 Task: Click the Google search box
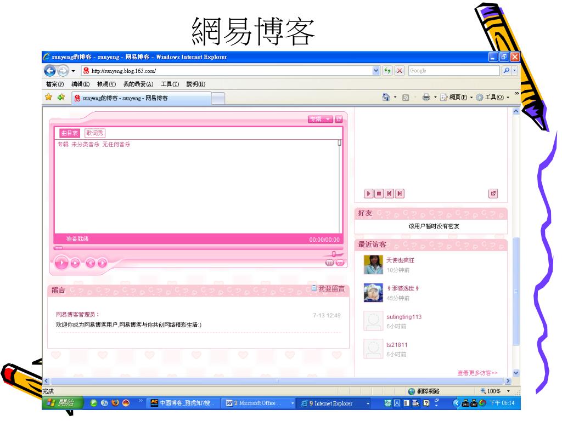pyautogui.click(x=454, y=71)
